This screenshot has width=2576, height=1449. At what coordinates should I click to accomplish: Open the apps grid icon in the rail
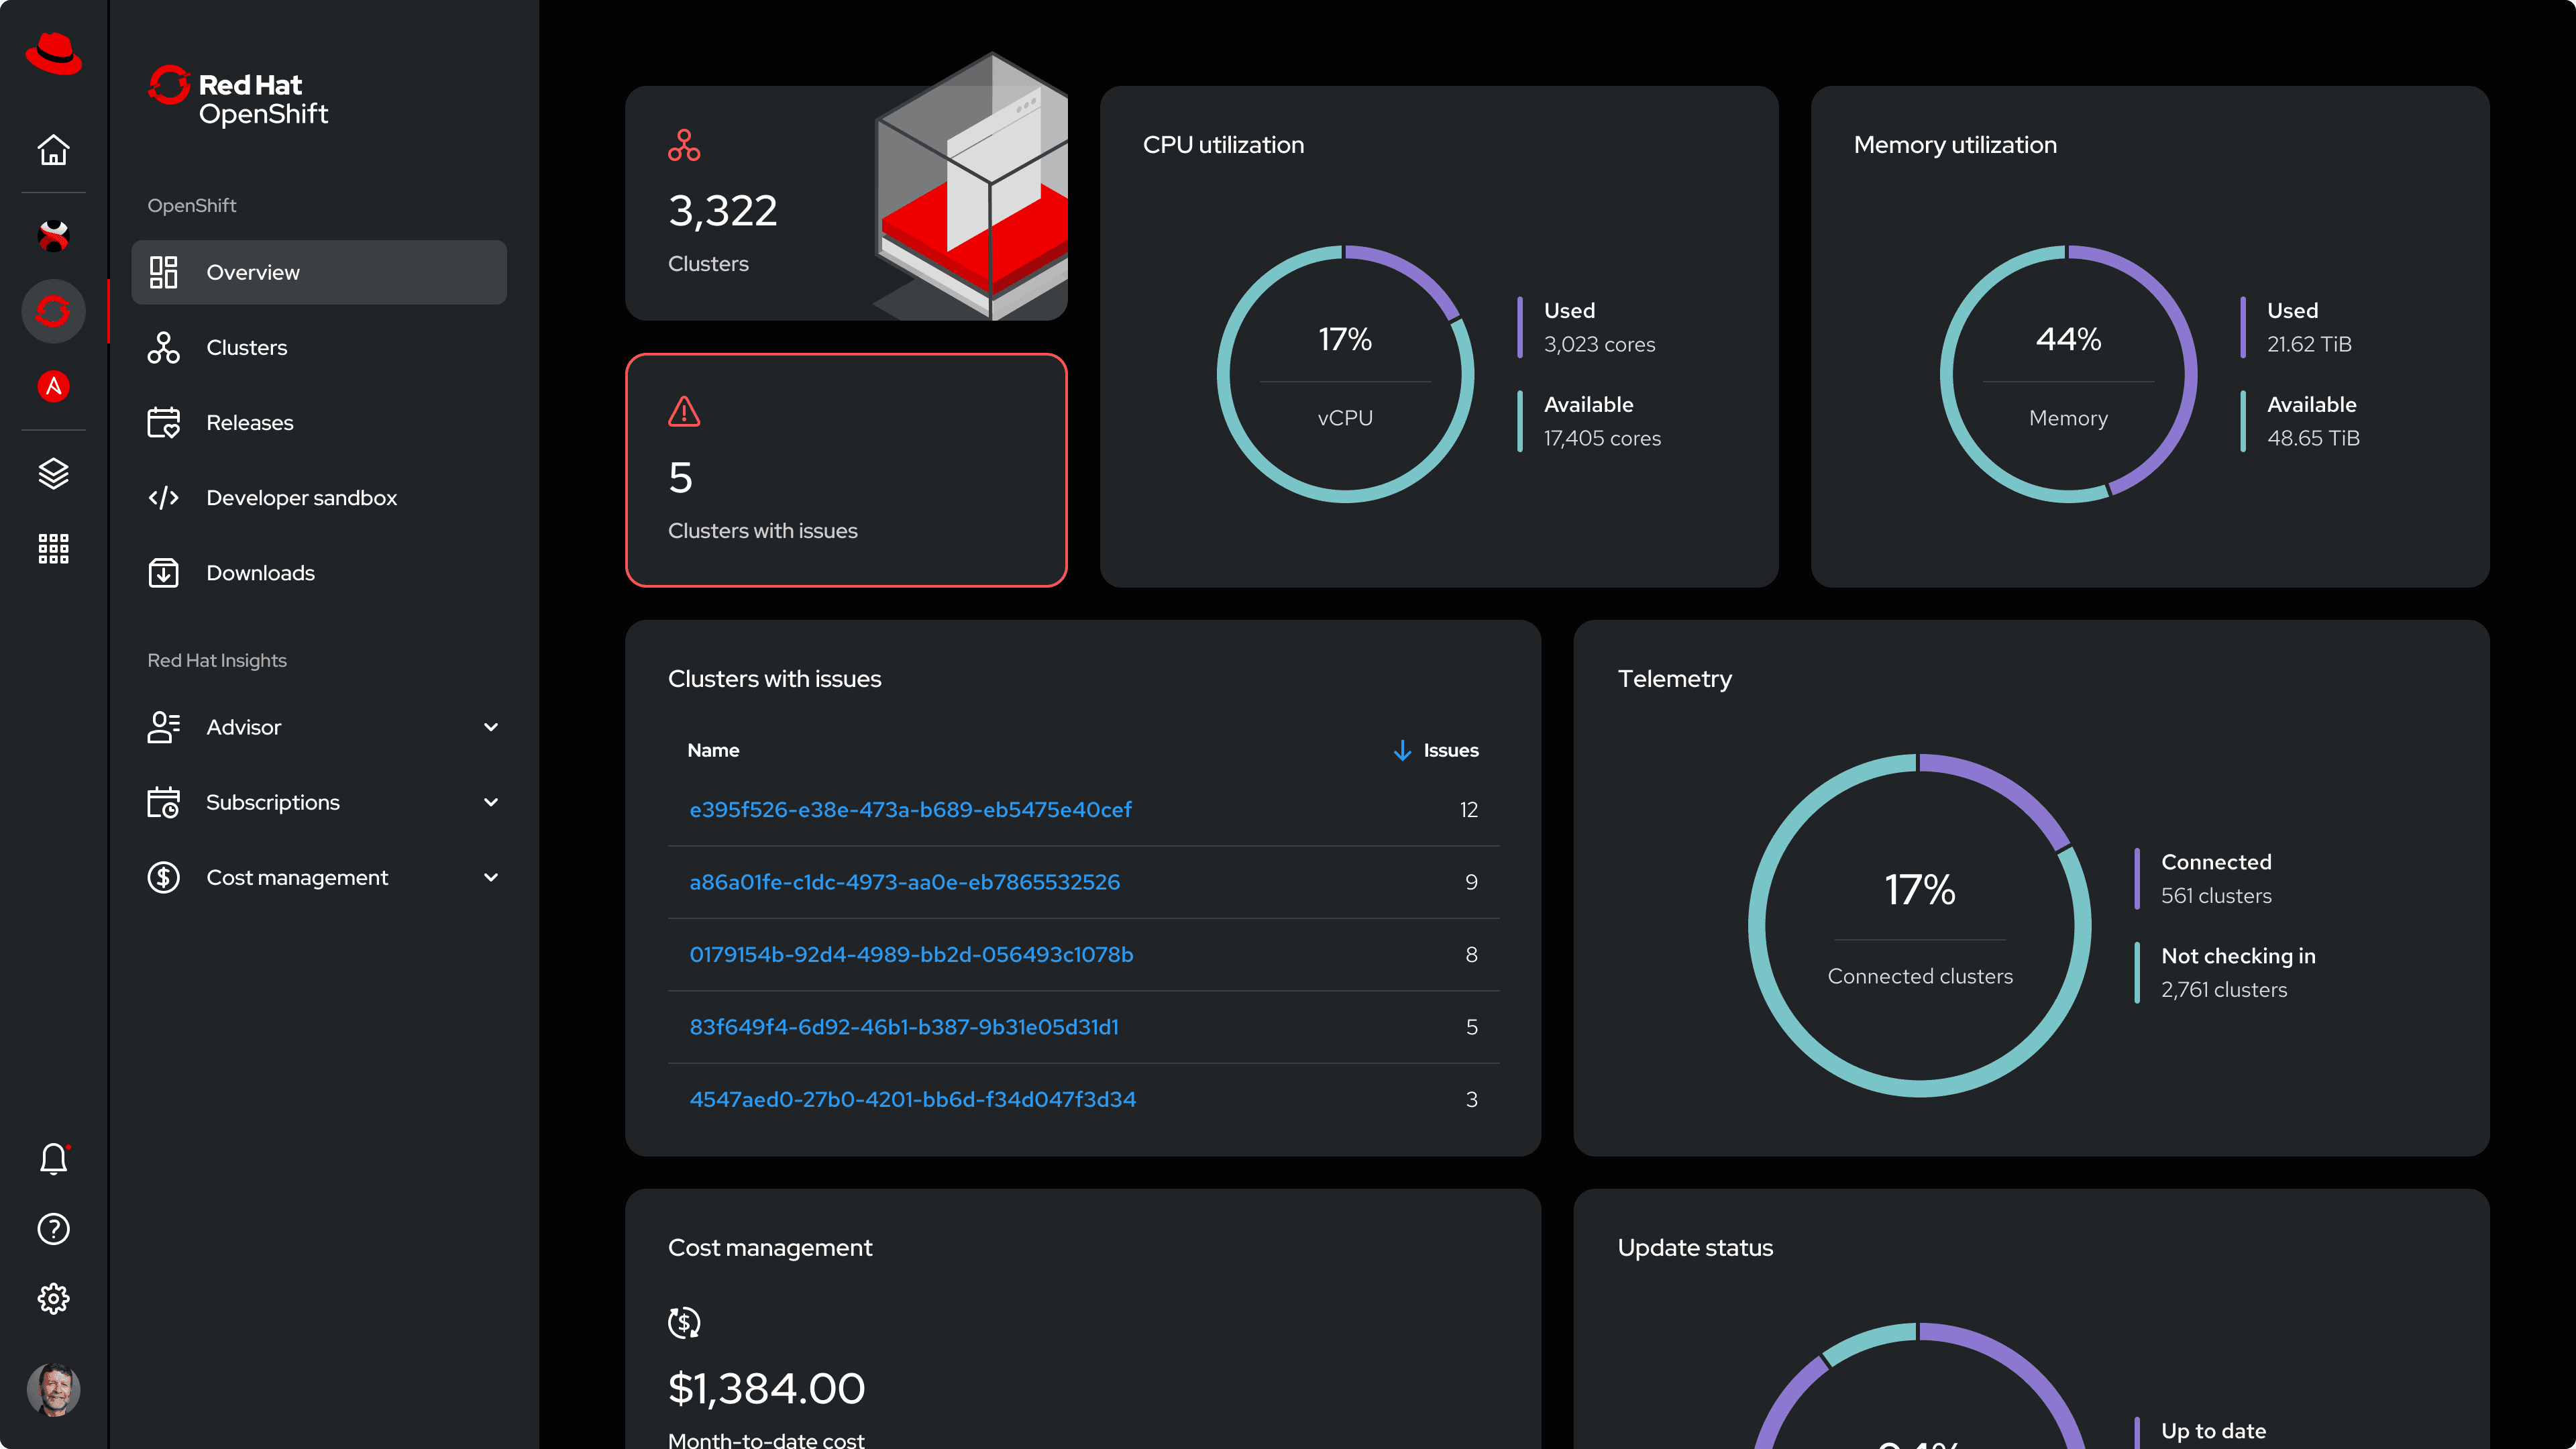point(53,548)
